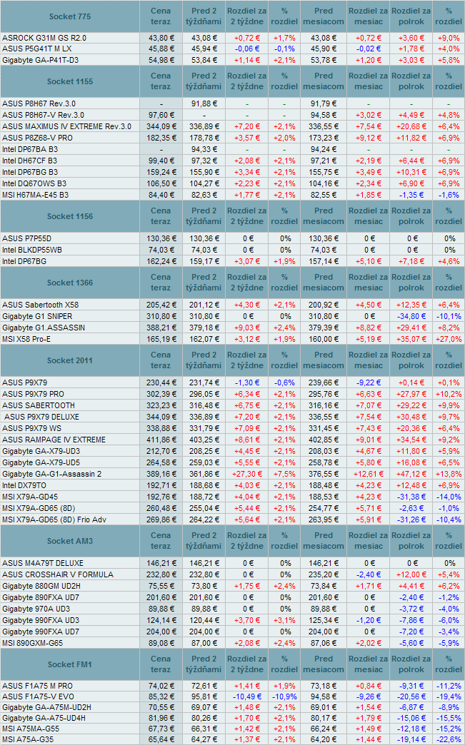Click the "Socket 775" section header
The width and height of the screenshot is (465, 745).
click(70, 16)
